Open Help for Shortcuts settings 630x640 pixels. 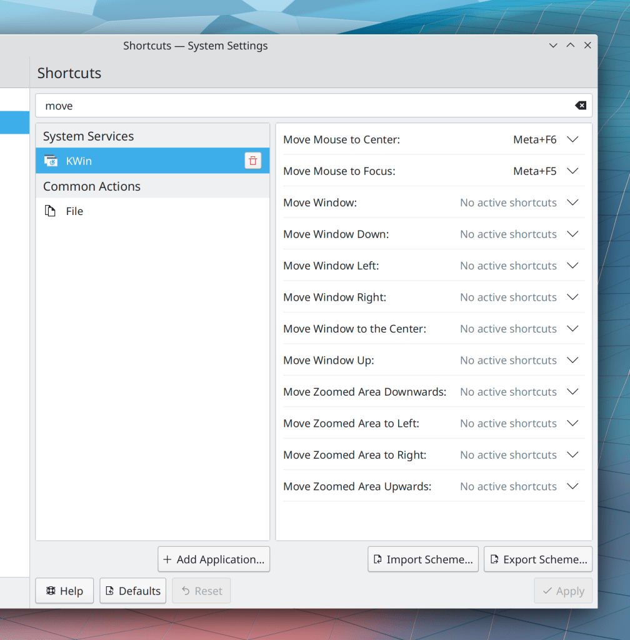tap(64, 591)
